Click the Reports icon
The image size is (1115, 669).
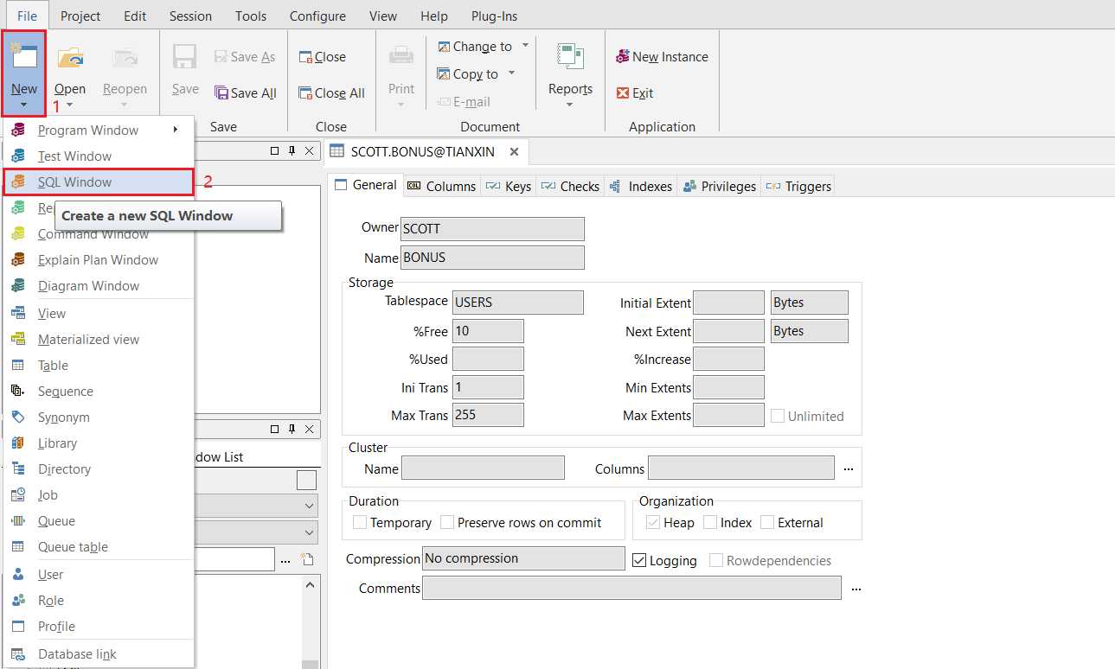[x=570, y=57]
